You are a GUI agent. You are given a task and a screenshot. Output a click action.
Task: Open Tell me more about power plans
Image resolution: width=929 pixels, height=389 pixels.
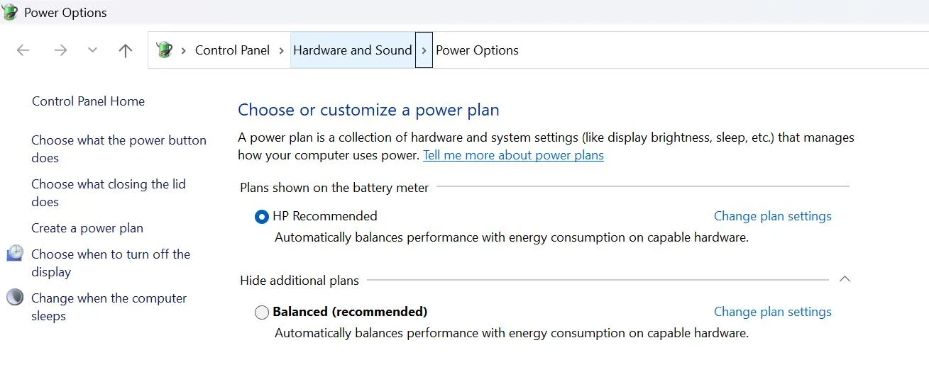(x=513, y=155)
